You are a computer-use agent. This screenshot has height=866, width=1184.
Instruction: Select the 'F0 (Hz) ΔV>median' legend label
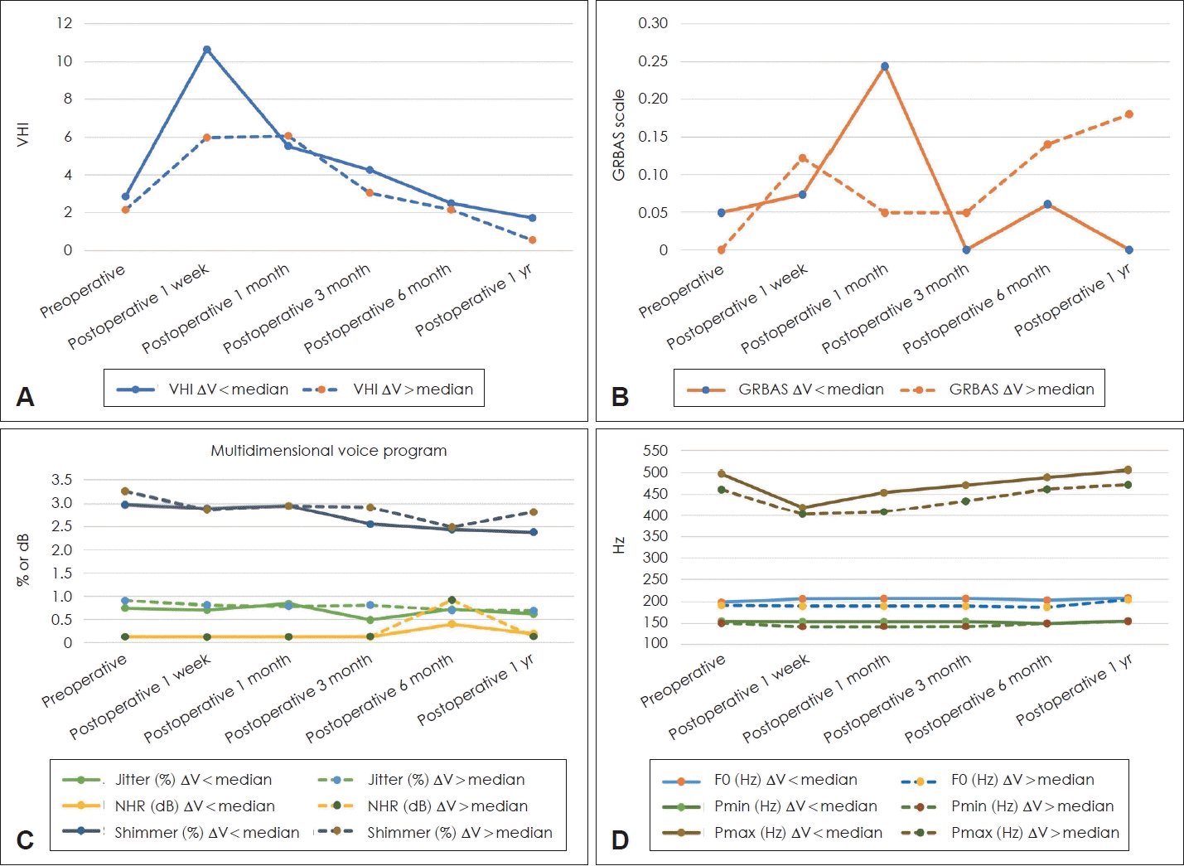tap(1022, 780)
